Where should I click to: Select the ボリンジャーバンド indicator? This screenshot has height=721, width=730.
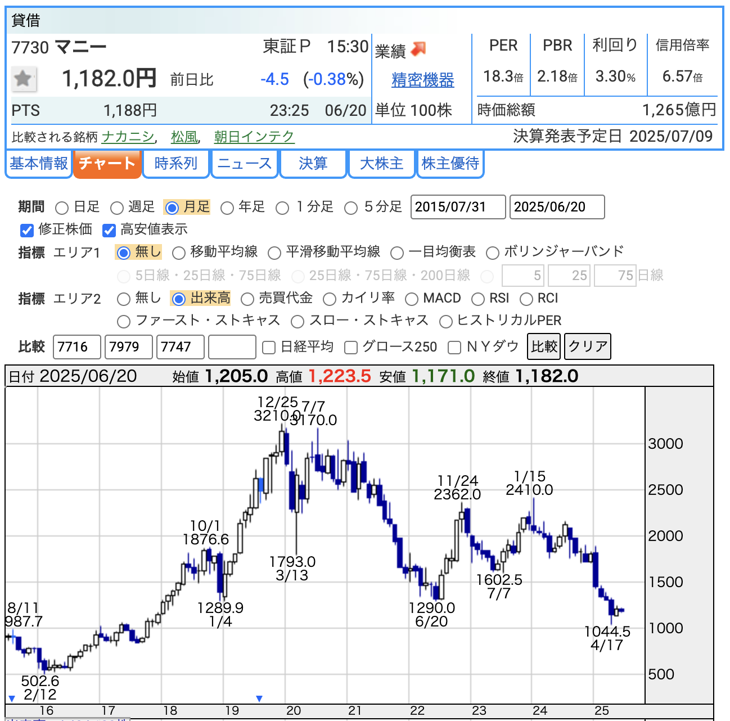(492, 253)
